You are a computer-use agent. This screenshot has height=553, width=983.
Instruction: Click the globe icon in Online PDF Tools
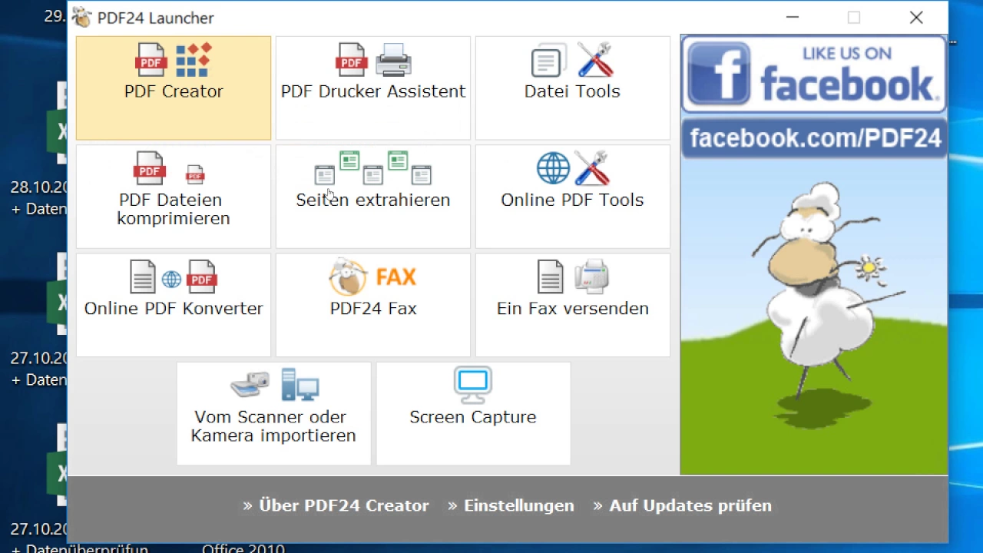pyautogui.click(x=553, y=168)
